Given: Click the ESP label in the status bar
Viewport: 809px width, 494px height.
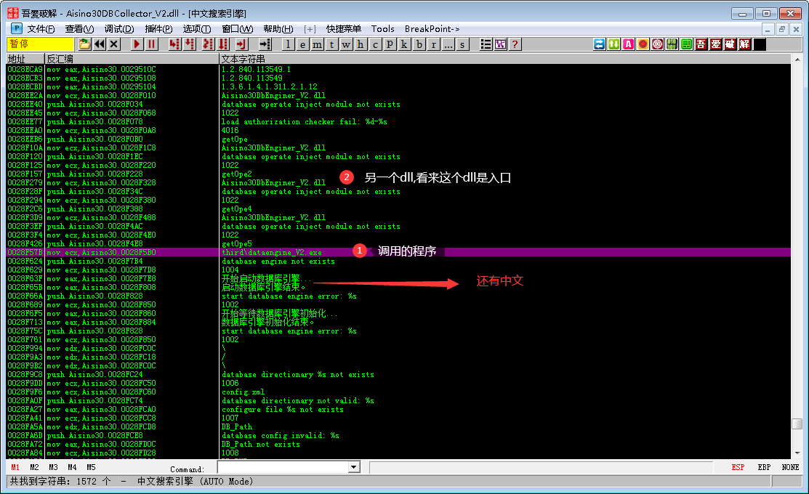Looking at the screenshot, I should [738, 467].
